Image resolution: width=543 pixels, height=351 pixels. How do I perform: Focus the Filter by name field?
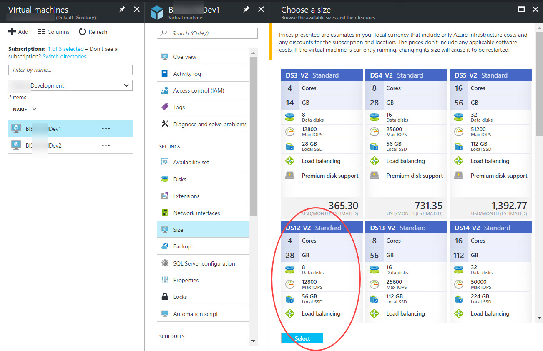click(x=70, y=70)
